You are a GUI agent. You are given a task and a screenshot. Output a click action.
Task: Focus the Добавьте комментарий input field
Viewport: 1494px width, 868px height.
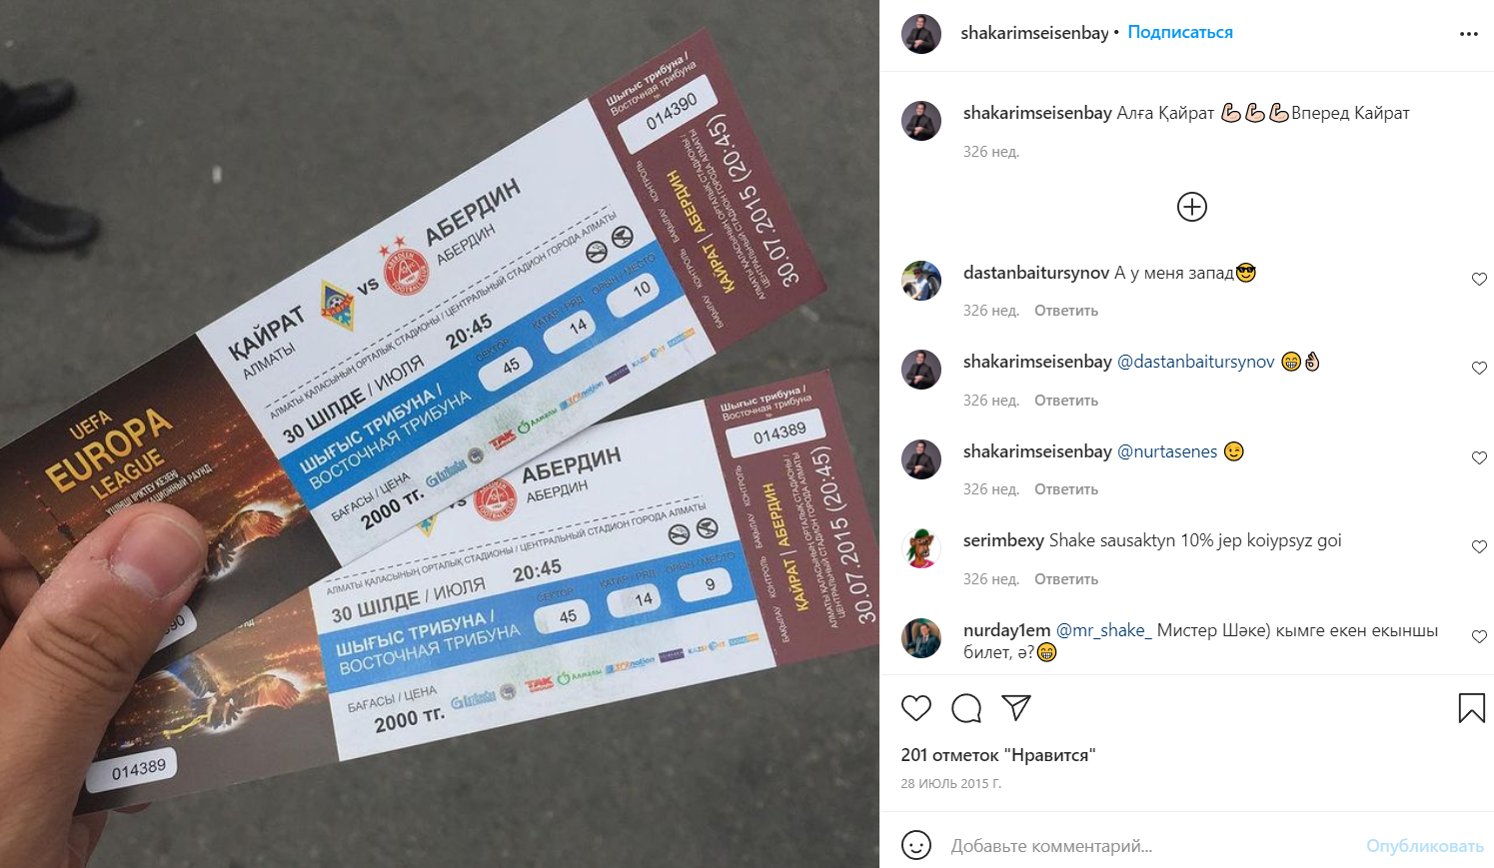coord(1149,846)
